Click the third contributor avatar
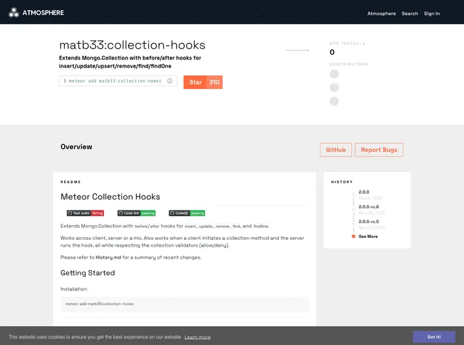Image resolution: width=464 pixels, height=345 pixels. click(x=334, y=101)
